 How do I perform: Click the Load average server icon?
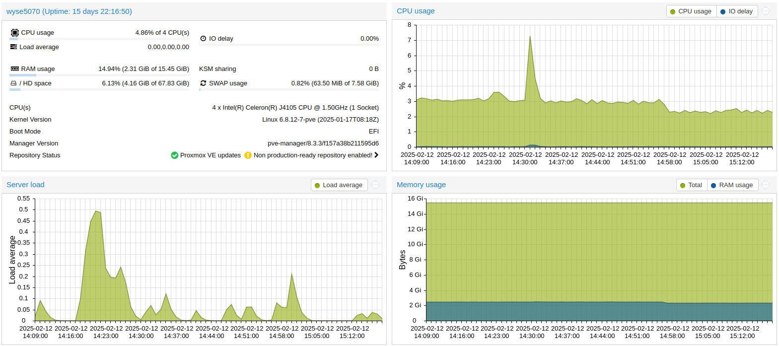tap(13, 47)
